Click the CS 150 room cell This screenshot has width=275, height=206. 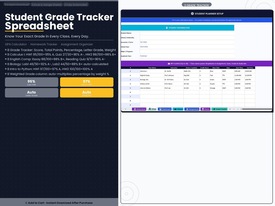[191, 88]
